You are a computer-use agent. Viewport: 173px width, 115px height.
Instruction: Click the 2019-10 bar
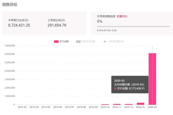coord(105,104)
